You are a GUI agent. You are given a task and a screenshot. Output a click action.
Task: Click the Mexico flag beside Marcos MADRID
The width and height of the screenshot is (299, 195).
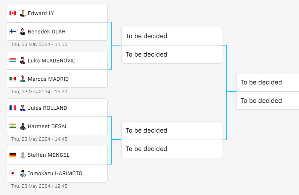coord(12,79)
